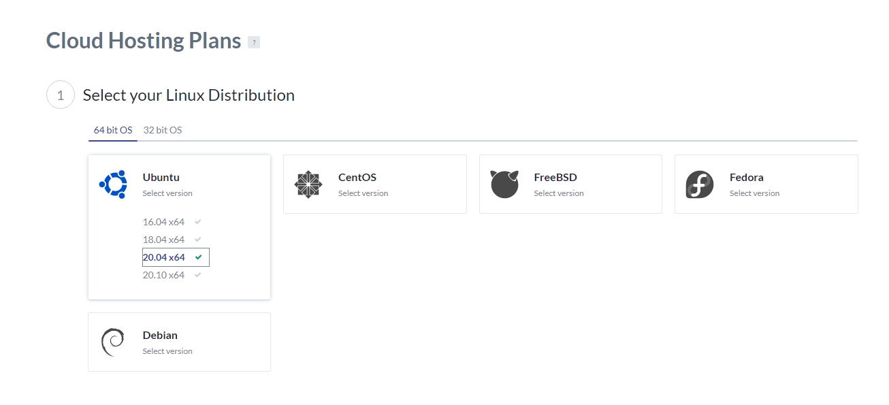Expand the Fedora version selector
Image resolution: width=889 pixels, height=405 pixels.
click(x=754, y=193)
